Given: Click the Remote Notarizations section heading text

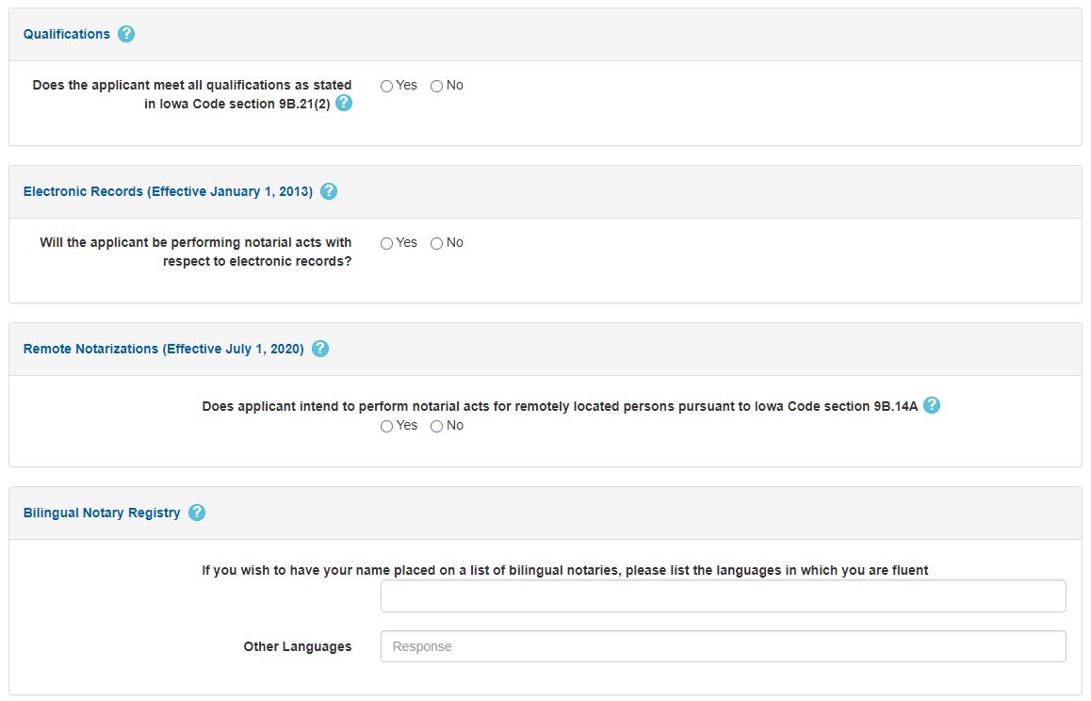Looking at the screenshot, I should pyautogui.click(x=163, y=349).
